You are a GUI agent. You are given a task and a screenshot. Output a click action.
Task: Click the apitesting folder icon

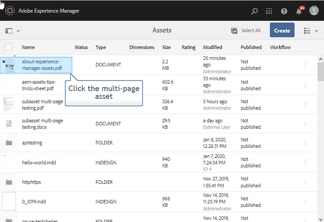9,143
